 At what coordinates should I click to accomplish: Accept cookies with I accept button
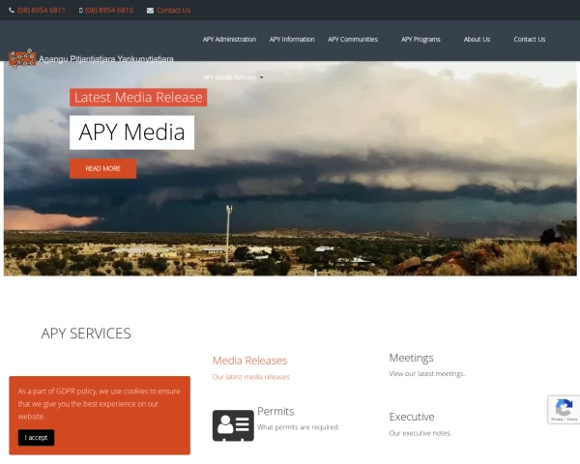point(37,437)
